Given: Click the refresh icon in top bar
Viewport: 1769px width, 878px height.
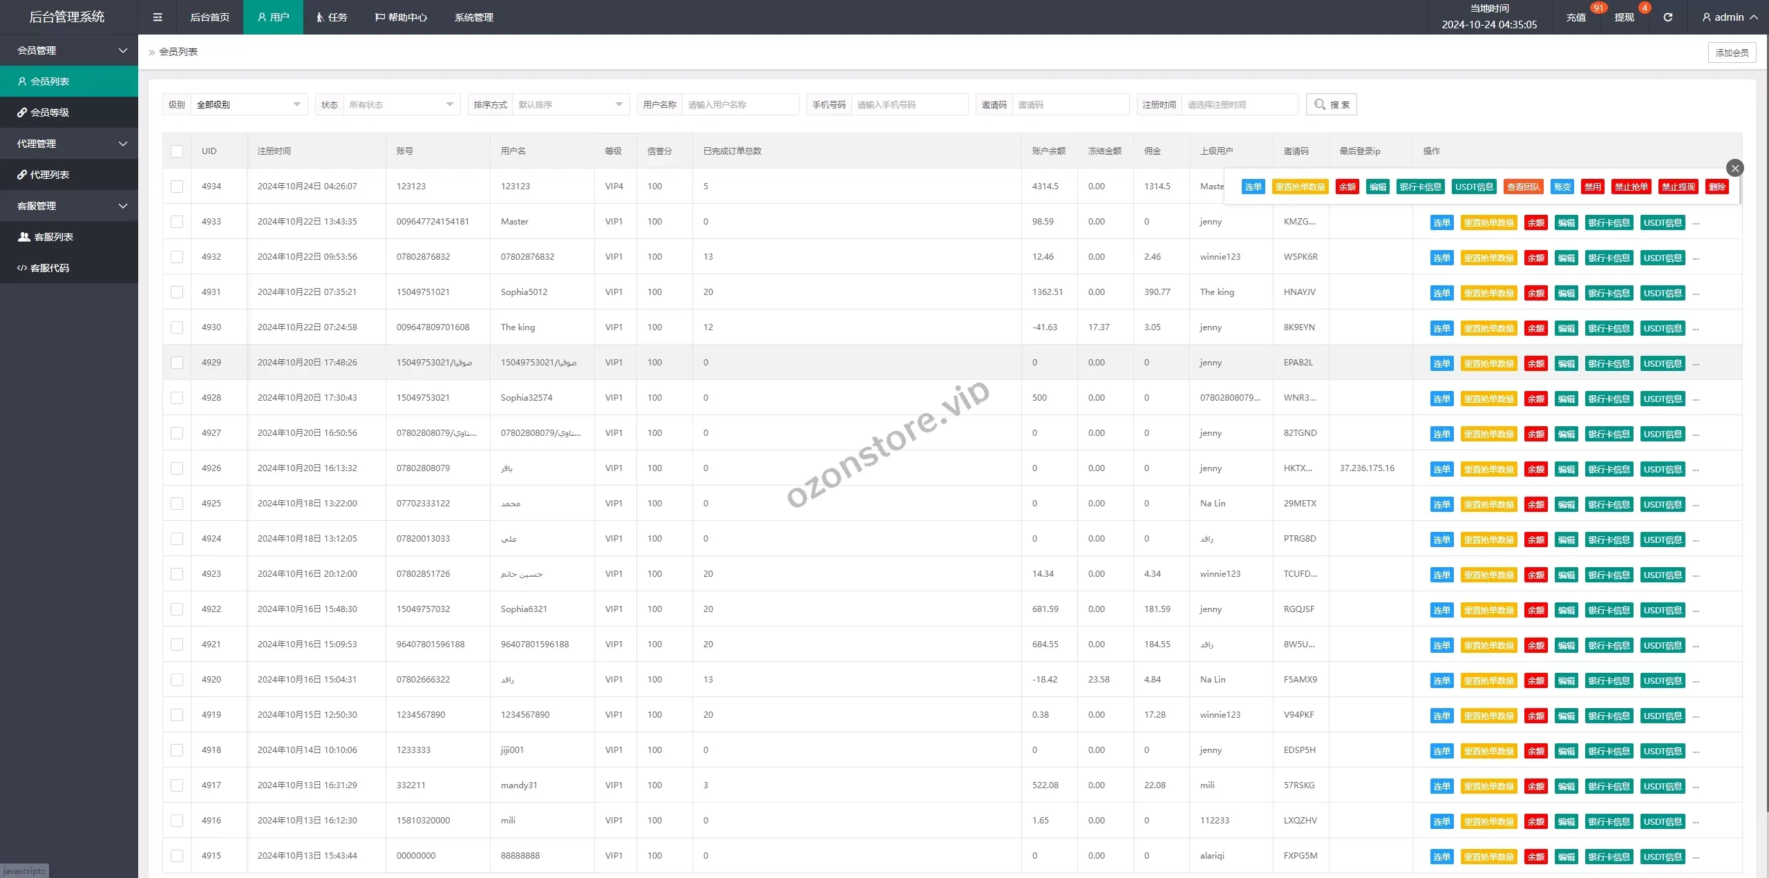Looking at the screenshot, I should click(x=1667, y=17).
